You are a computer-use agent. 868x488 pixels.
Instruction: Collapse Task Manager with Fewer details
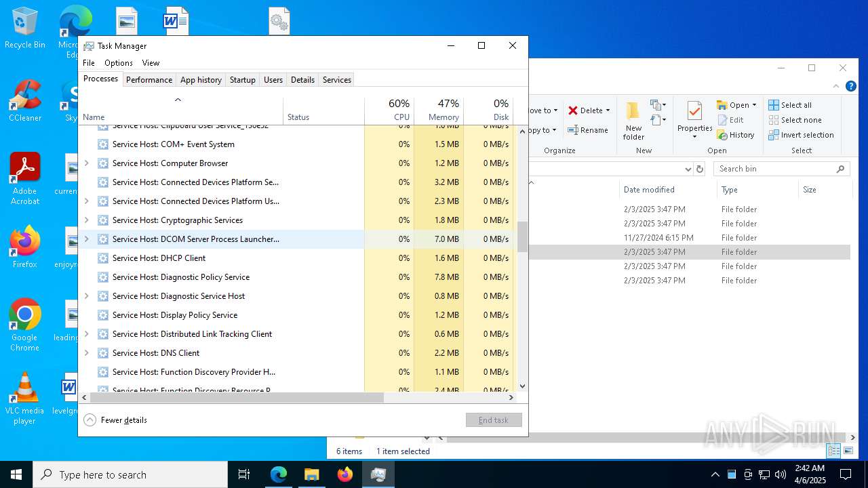point(115,420)
